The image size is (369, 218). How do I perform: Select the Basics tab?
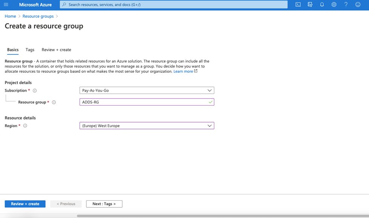coord(13,50)
